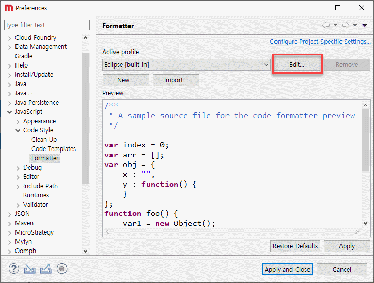Focus the type filter text field
374x283 pixels.
[47, 25]
